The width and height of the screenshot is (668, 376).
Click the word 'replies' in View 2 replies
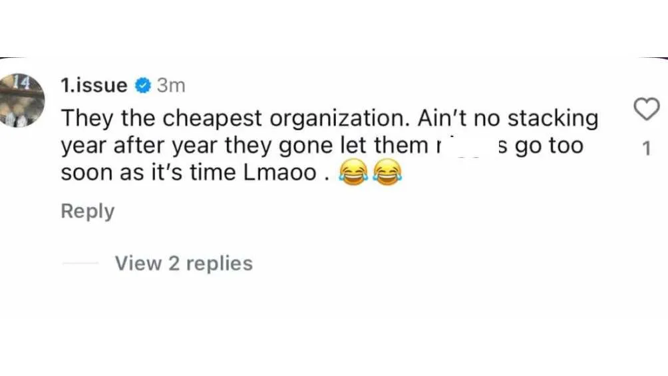tap(219, 264)
